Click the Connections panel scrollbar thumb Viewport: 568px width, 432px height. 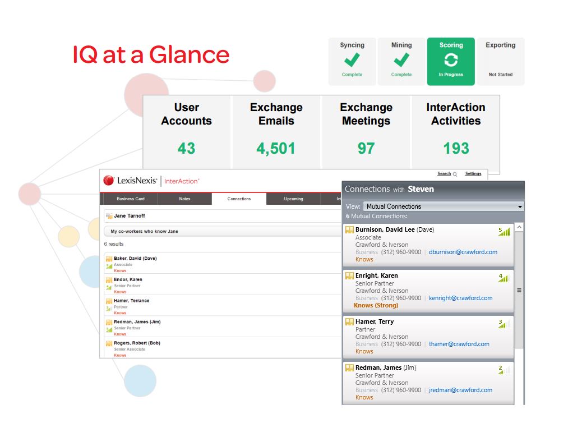519,290
